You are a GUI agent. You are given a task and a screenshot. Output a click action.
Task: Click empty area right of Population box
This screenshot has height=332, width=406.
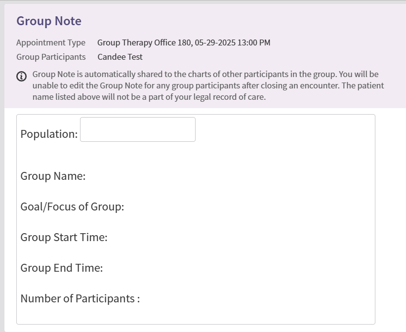282,129
